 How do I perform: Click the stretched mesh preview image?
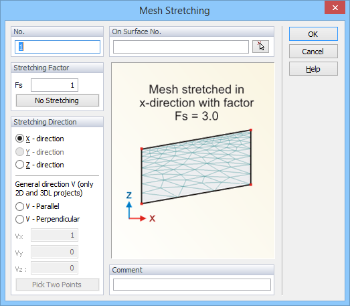point(193,161)
